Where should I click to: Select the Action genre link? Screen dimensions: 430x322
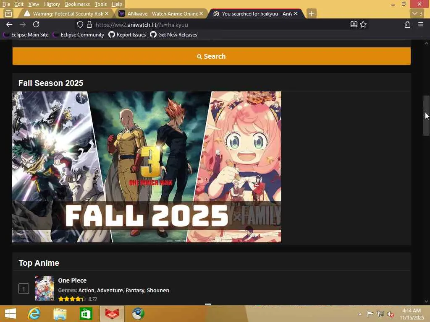(86, 290)
